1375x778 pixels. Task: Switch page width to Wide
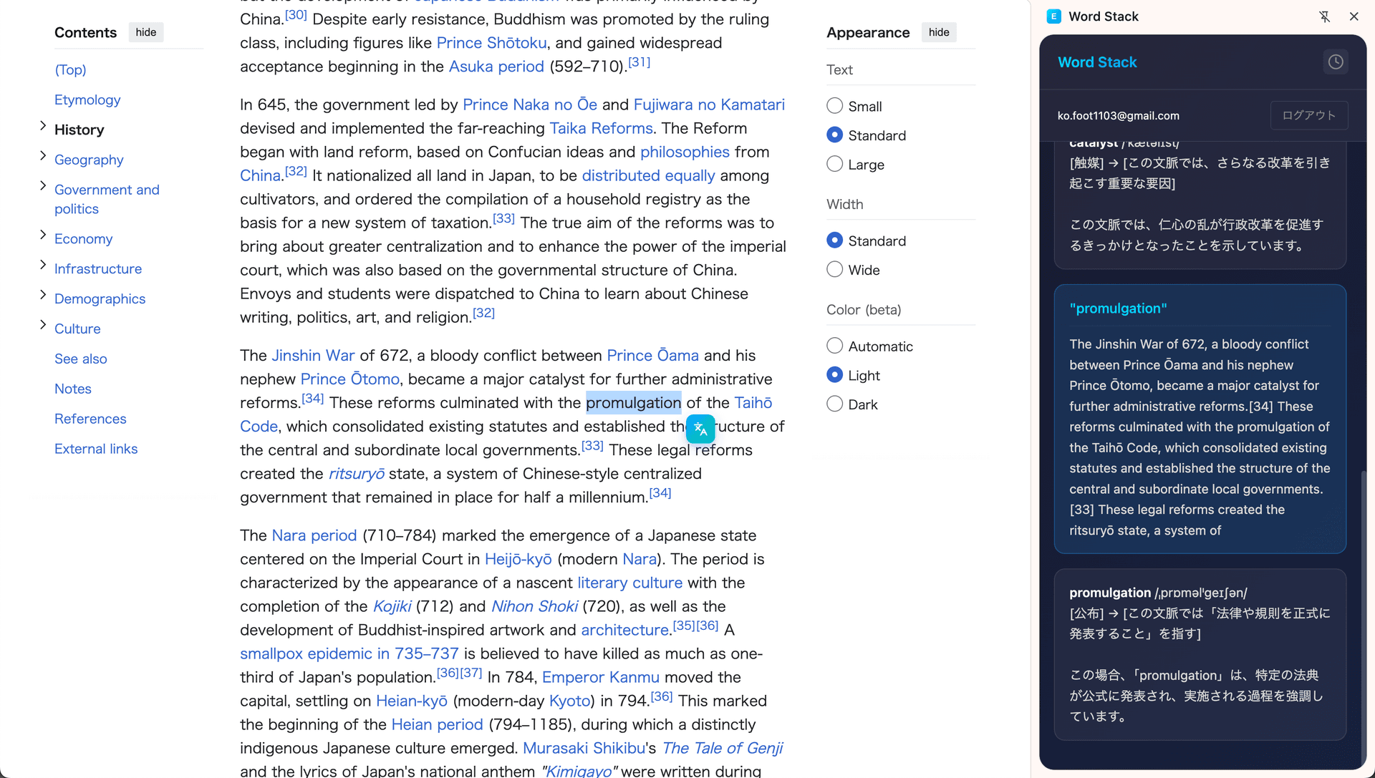834,269
